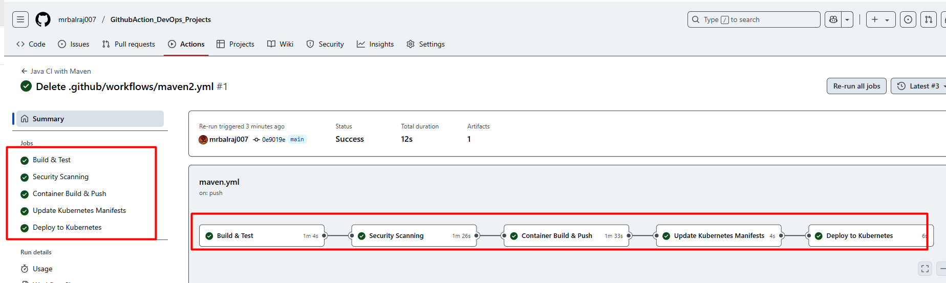
Task: Open the pull requests icon in header
Action: pos(929,19)
